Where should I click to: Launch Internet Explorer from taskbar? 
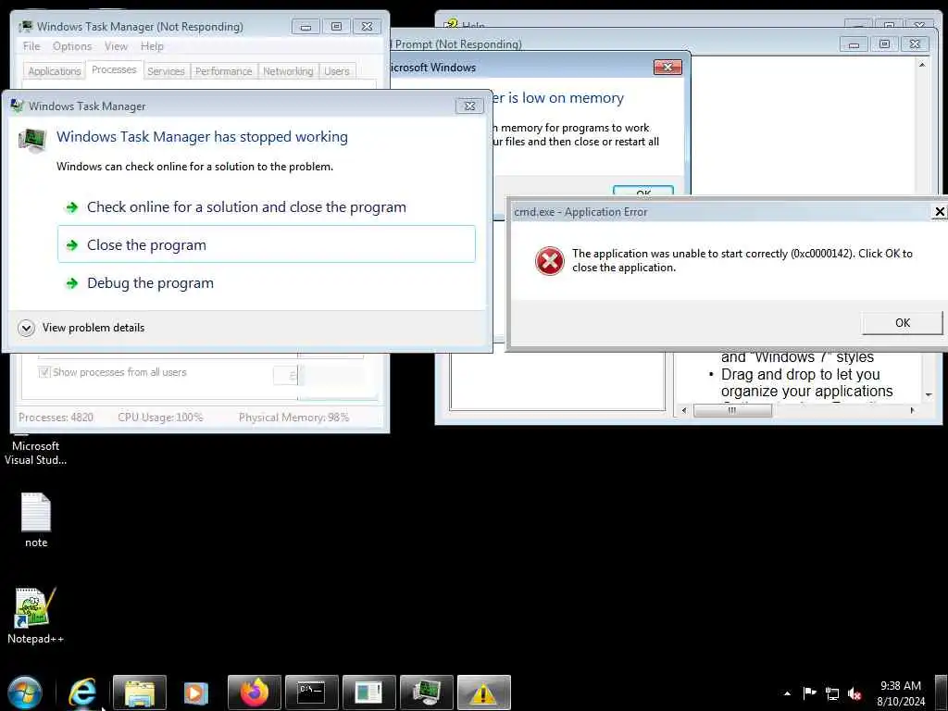coord(82,692)
